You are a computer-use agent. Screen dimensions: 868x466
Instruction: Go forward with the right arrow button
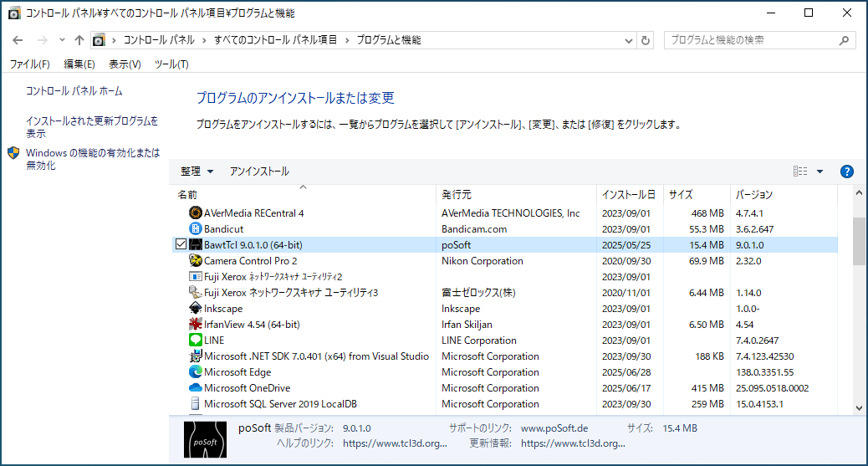coord(43,40)
